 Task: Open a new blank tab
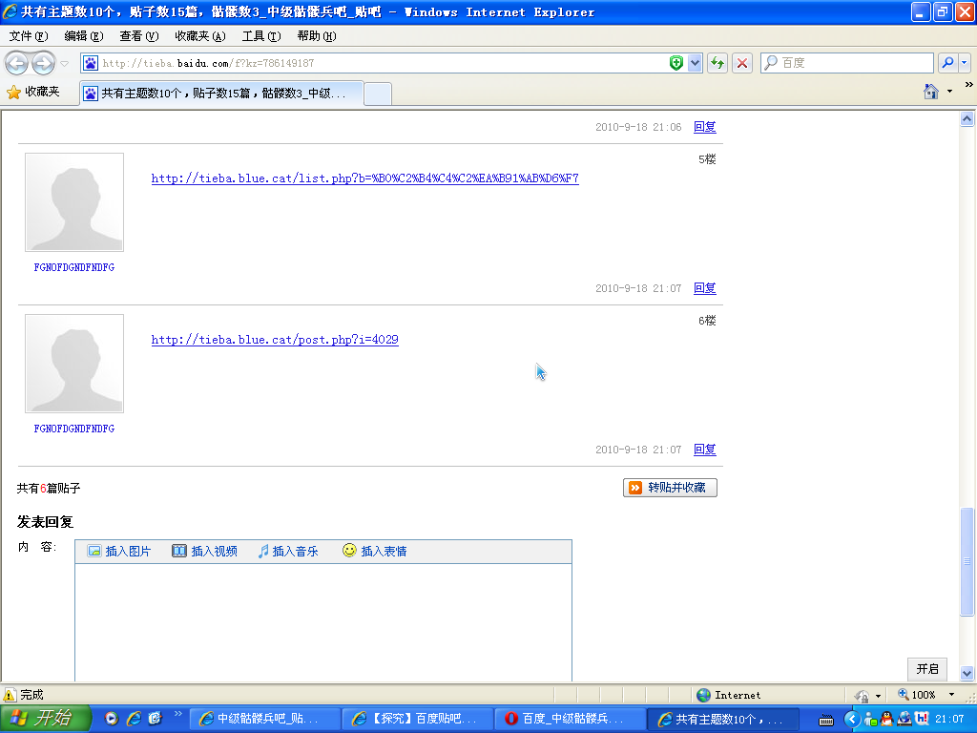coord(378,94)
